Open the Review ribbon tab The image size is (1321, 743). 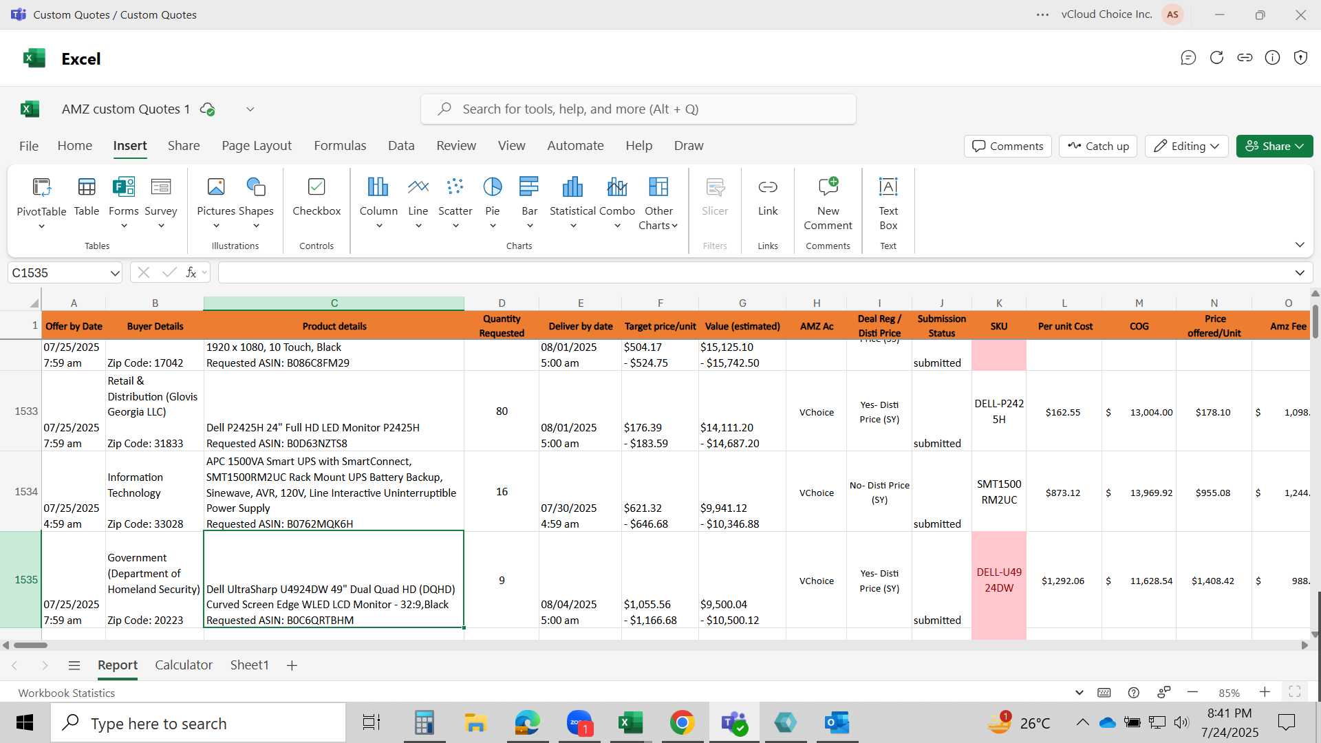coord(456,146)
